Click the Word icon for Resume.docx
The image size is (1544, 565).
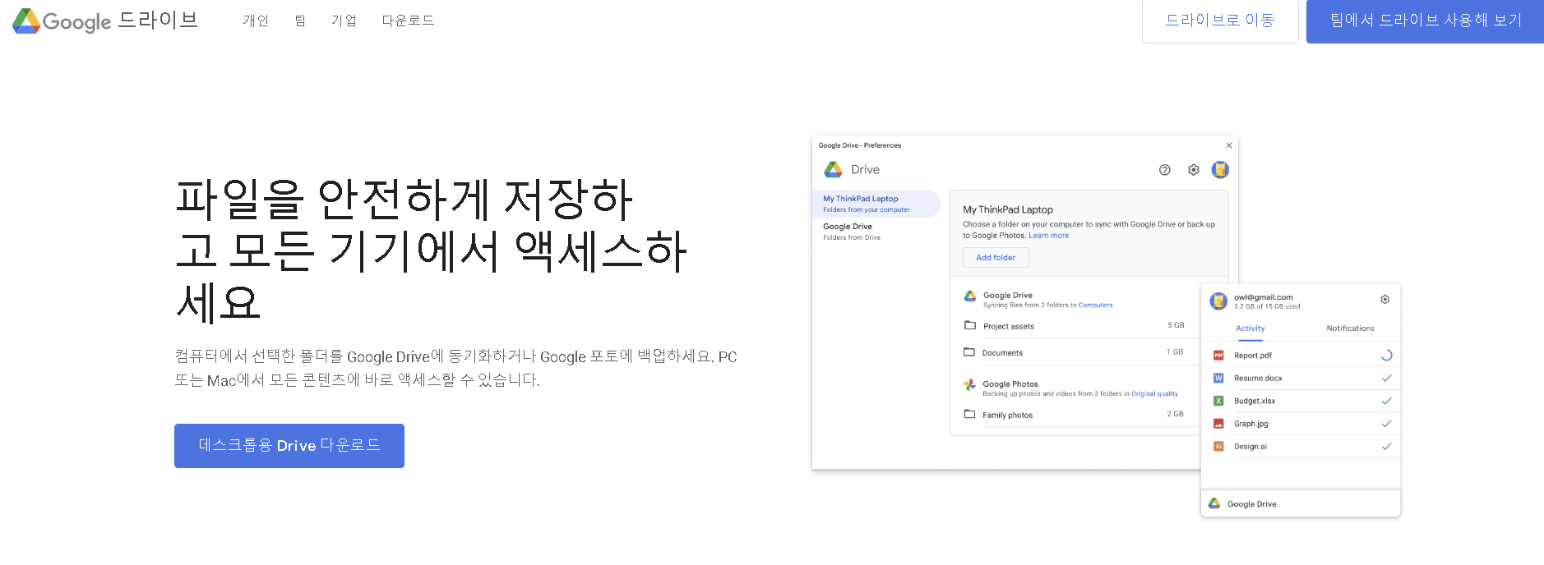tap(1218, 379)
